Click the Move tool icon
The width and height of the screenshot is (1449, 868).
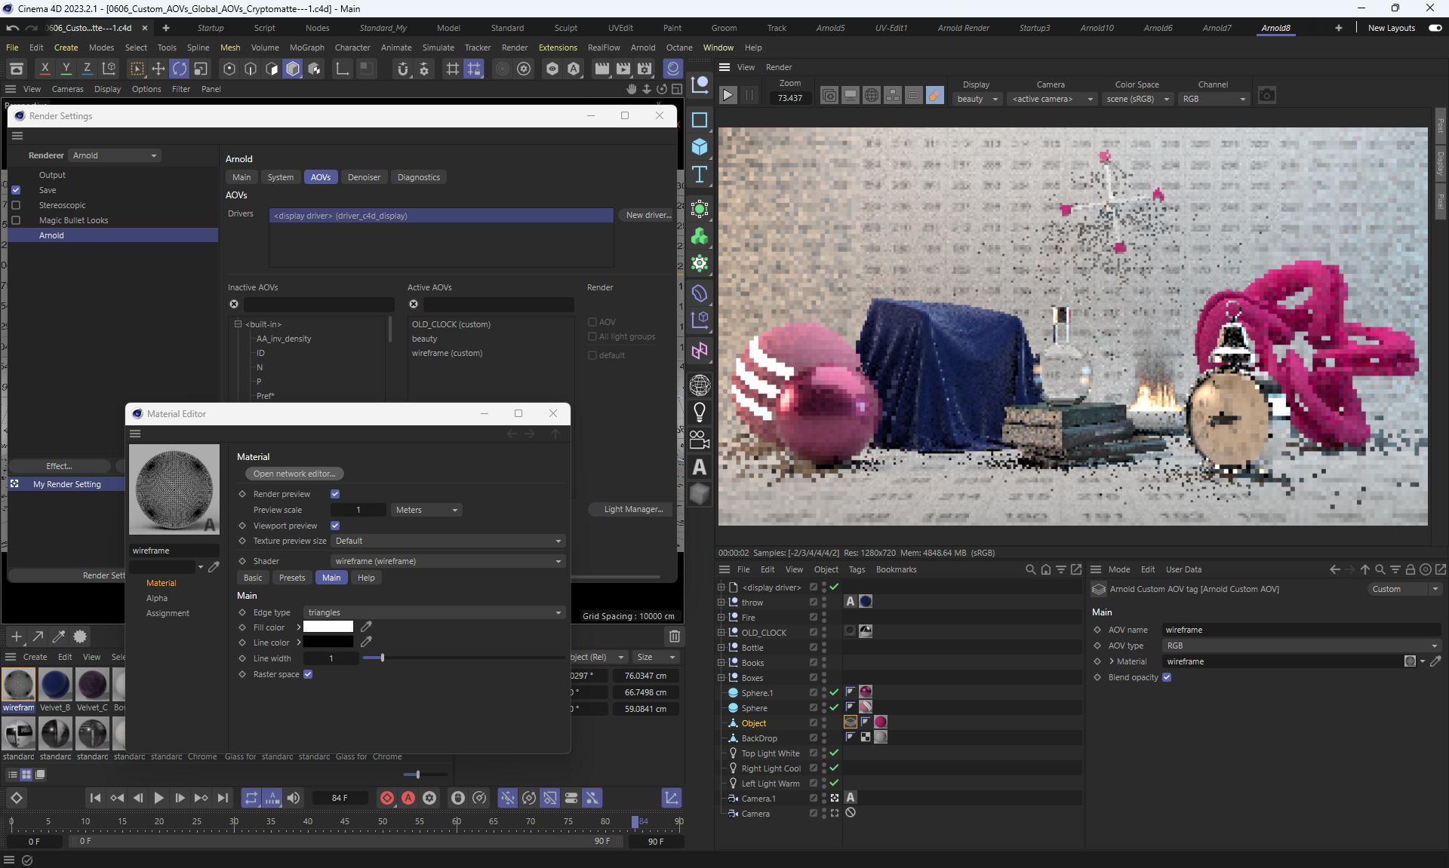coord(158,69)
